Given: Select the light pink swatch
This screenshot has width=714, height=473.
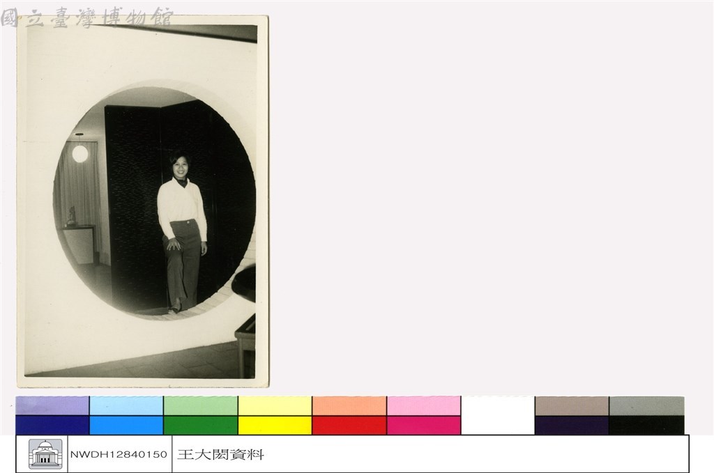Looking at the screenshot, I should 423,405.
